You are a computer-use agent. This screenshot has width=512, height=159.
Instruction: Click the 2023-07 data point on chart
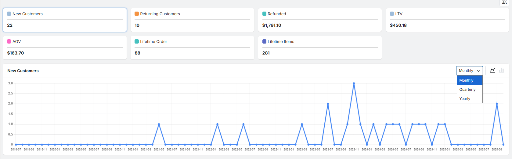coord(328,104)
